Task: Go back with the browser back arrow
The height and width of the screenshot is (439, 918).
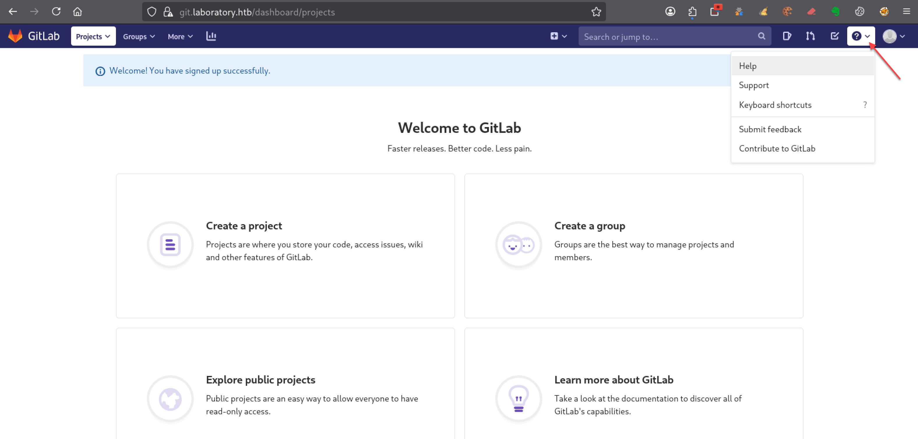Action: click(x=13, y=12)
